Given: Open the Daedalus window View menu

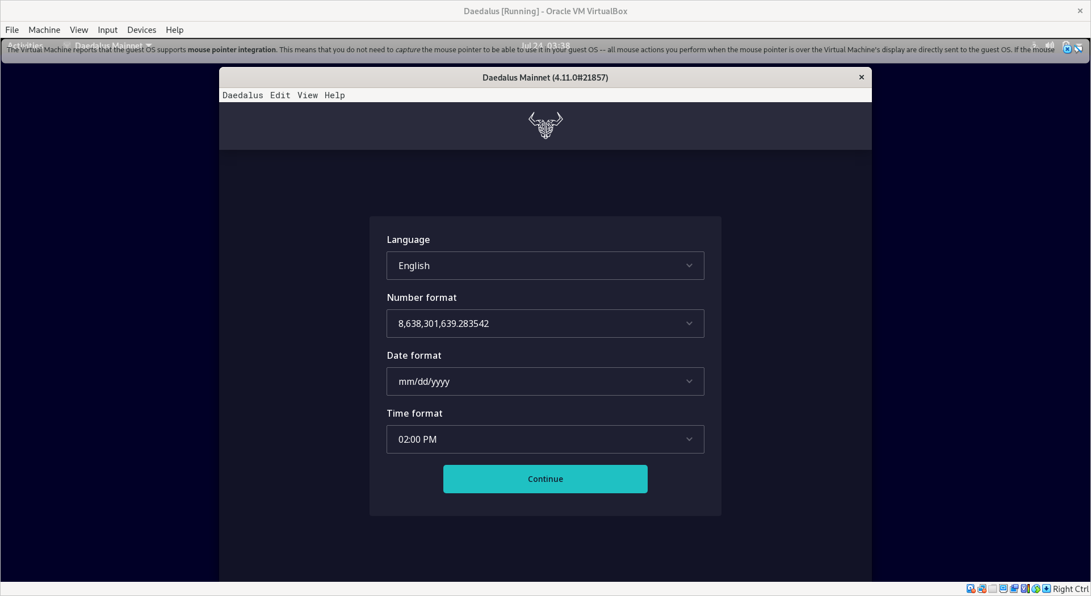Looking at the screenshot, I should (x=308, y=95).
